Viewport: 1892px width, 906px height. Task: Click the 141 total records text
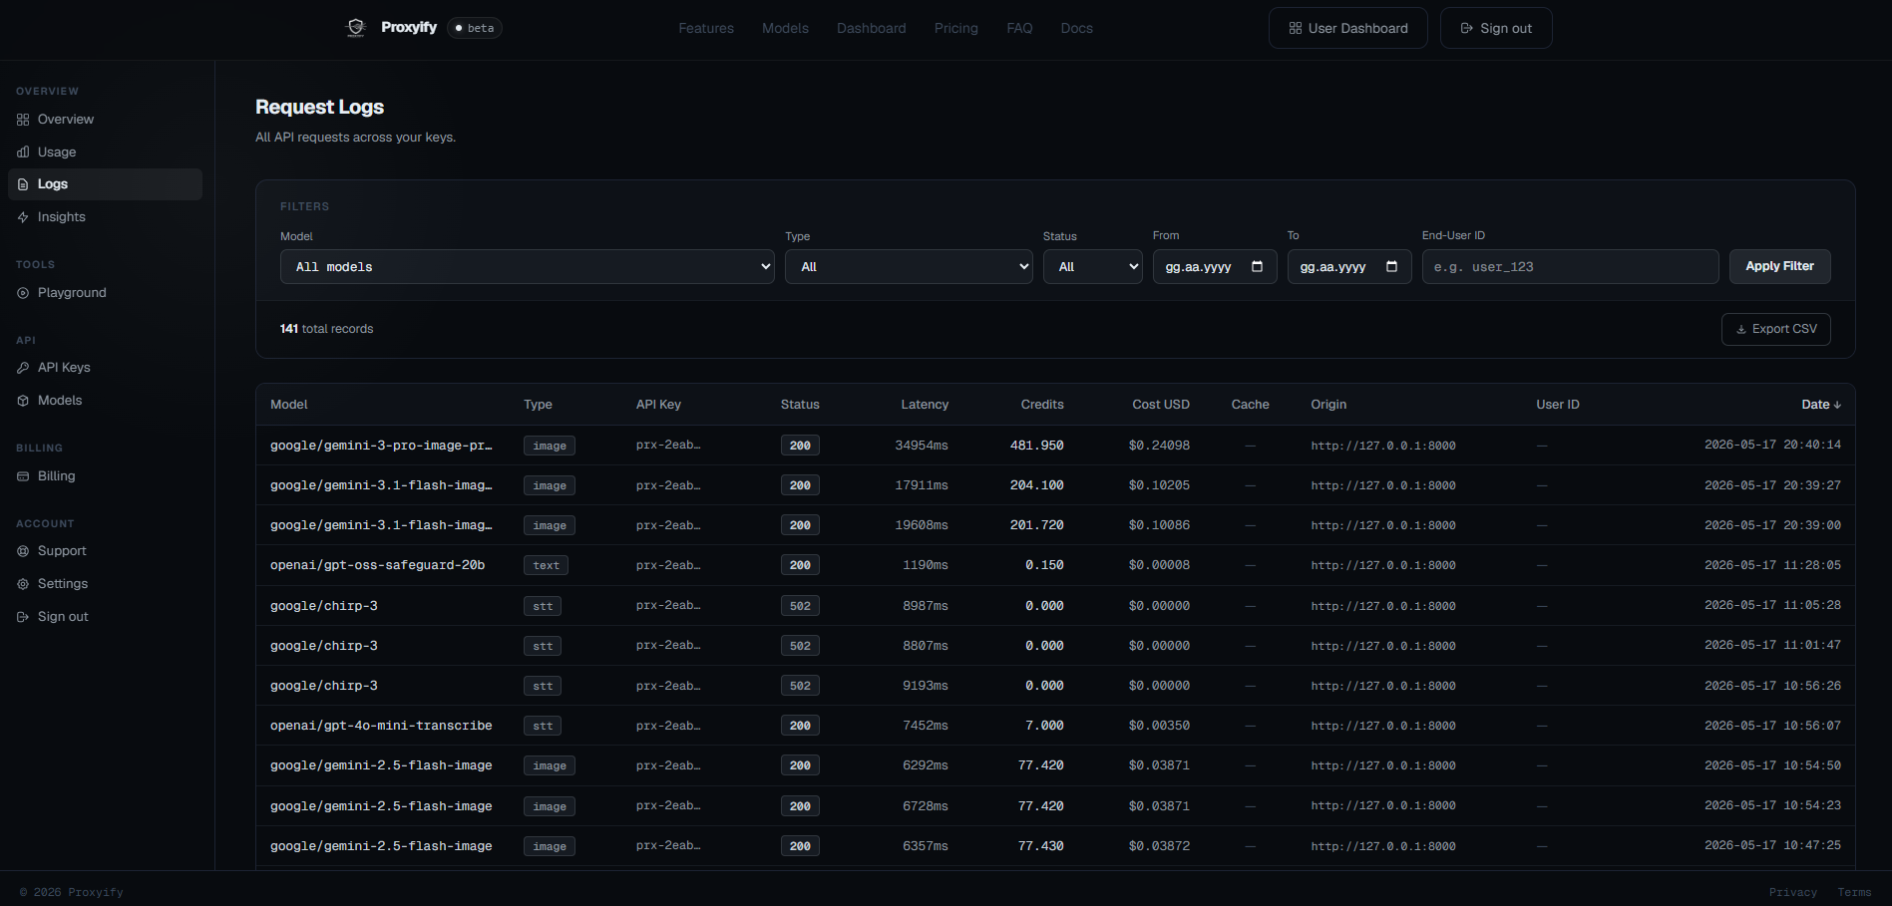coord(326,329)
